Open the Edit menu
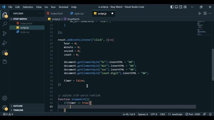Viewport: 214px width, 120px height. [17, 7]
